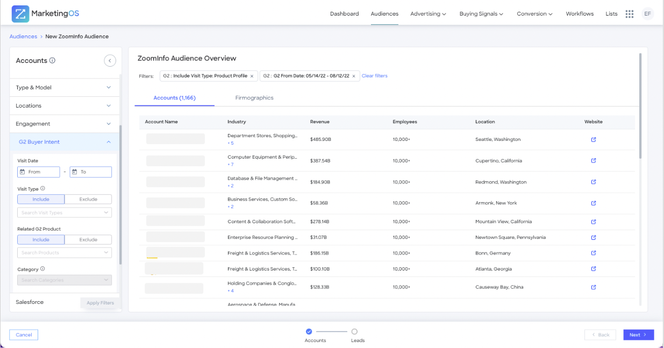Click the MarketingOS logo icon
This screenshot has width=664, height=348.
click(20, 13)
